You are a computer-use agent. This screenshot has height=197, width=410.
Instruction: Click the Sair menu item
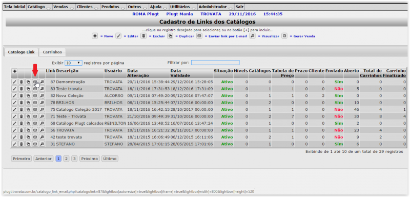coord(239,7)
